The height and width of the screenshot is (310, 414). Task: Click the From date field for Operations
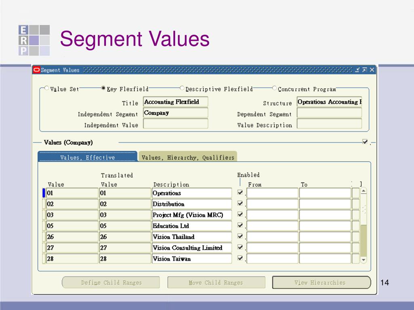(x=272, y=193)
